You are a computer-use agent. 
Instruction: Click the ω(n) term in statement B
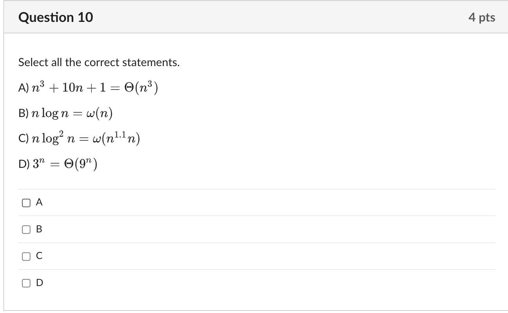pos(98,114)
